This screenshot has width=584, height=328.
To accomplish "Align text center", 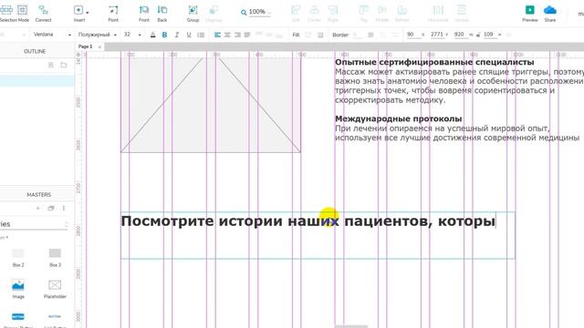I will tap(227, 35).
